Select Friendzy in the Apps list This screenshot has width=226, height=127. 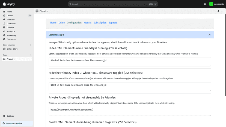coord(17,59)
